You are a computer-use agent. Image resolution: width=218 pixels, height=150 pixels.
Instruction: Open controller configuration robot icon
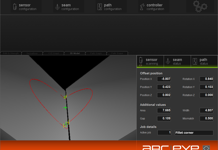coord(142,7)
